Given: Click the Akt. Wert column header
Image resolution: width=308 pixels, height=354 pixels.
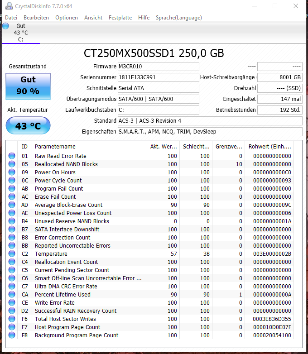Looking at the screenshot, I should click(x=164, y=147).
